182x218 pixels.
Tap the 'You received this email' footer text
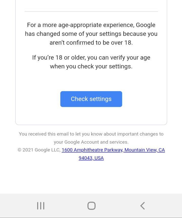tap(91, 138)
